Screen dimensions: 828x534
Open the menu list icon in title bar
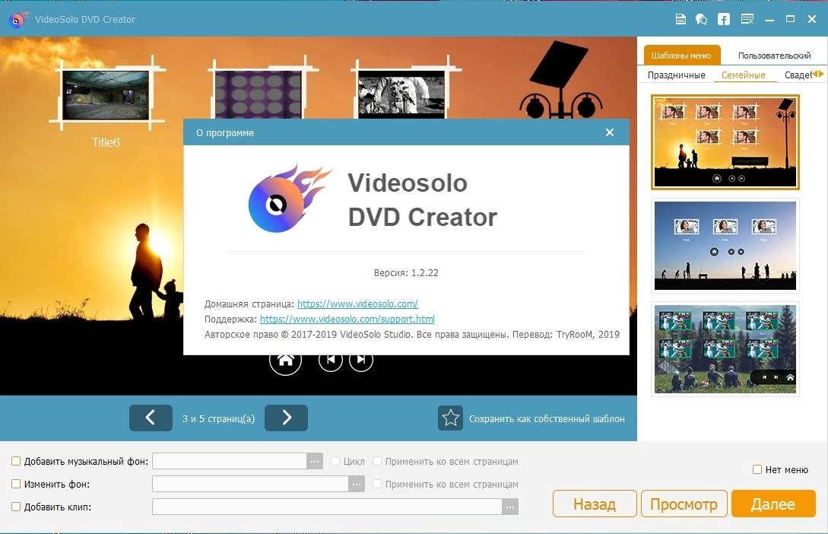[x=747, y=20]
